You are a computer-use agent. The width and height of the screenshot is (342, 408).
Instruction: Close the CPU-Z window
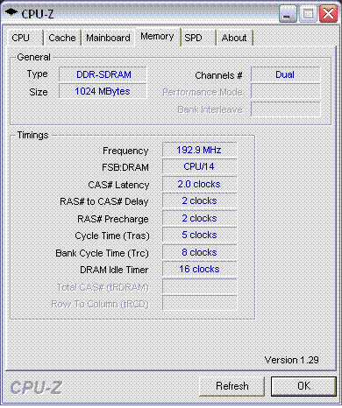pos(328,14)
